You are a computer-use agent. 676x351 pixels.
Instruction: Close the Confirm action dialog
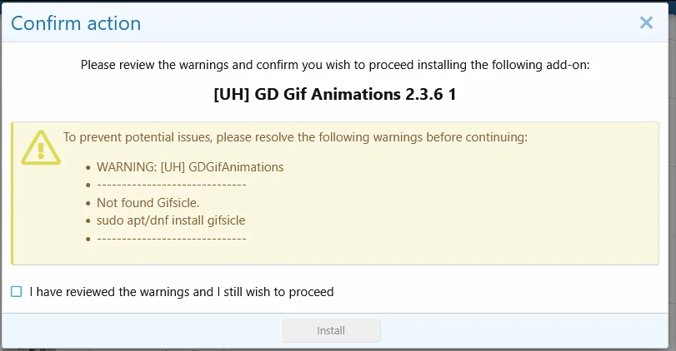pyautogui.click(x=646, y=23)
